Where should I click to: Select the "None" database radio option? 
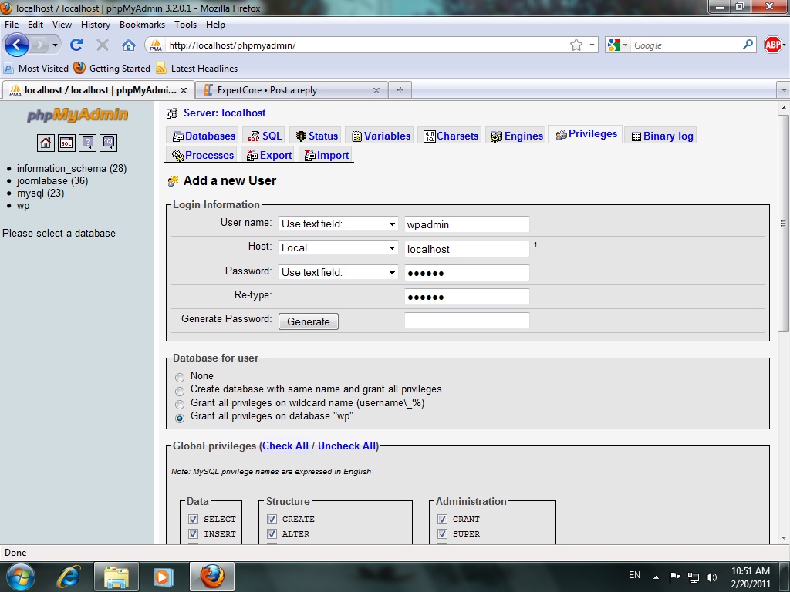(180, 378)
